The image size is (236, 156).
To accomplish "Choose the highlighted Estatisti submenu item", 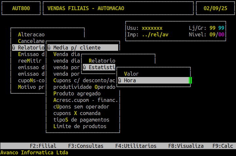I will pos(99,68).
